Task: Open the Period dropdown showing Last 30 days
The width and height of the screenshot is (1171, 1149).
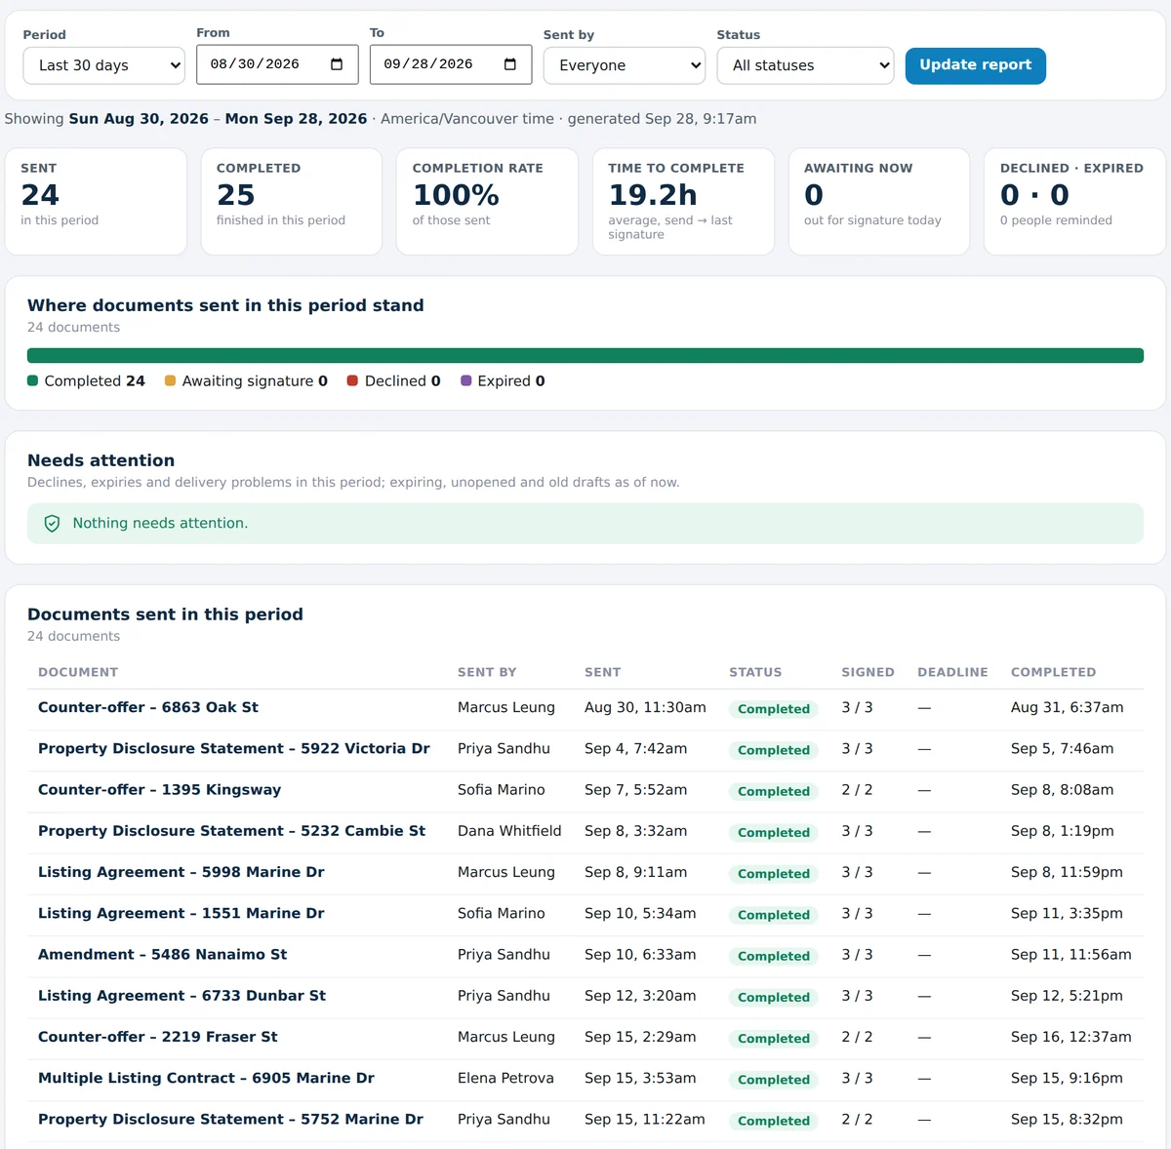Action: (x=104, y=65)
